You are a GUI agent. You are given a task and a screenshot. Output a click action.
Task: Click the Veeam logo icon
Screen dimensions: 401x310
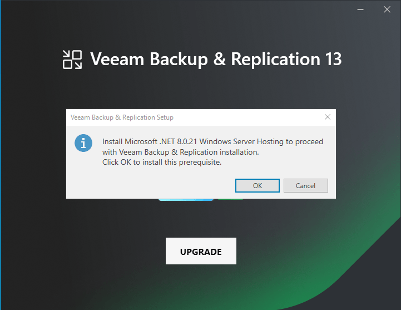pyautogui.click(x=72, y=60)
